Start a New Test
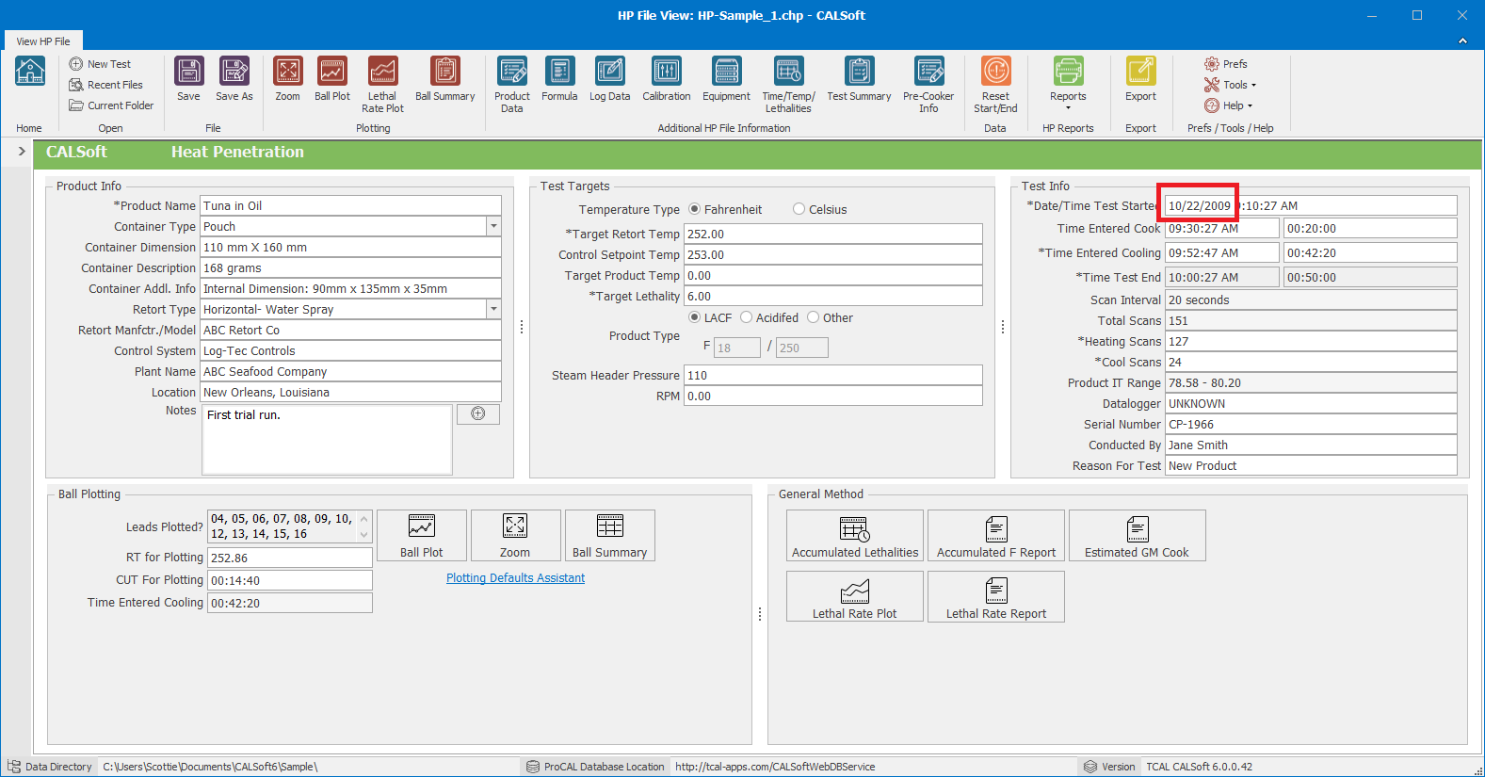The height and width of the screenshot is (777, 1485). pyautogui.click(x=100, y=64)
